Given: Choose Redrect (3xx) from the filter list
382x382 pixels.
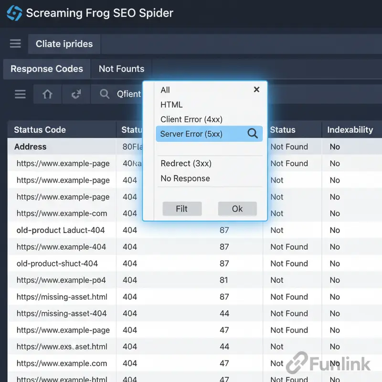Looking at the screenshot, I should (x=186, y=163).
